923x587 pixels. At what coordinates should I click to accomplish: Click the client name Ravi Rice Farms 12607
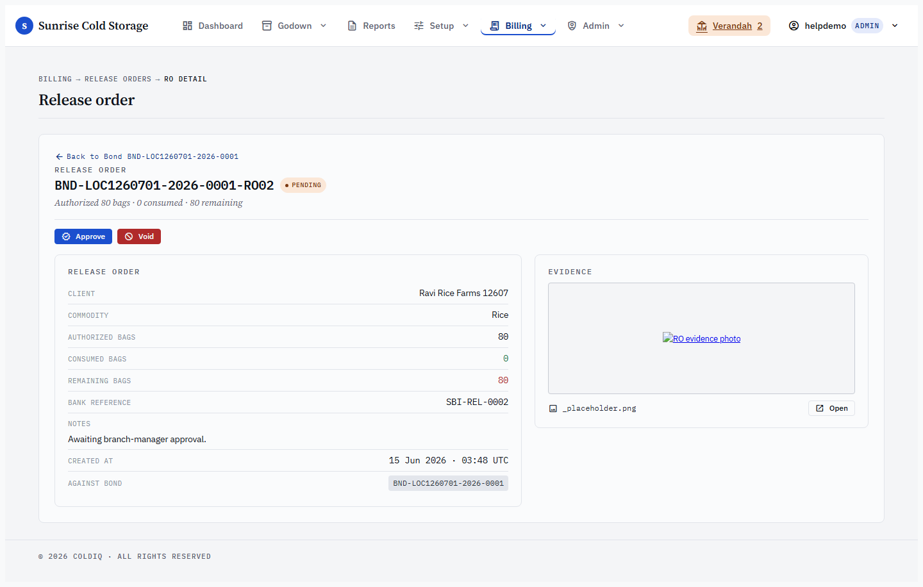click(x=463, y=293)
